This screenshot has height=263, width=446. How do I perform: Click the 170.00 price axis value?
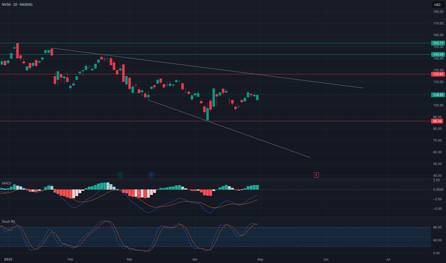click(438, 23)
